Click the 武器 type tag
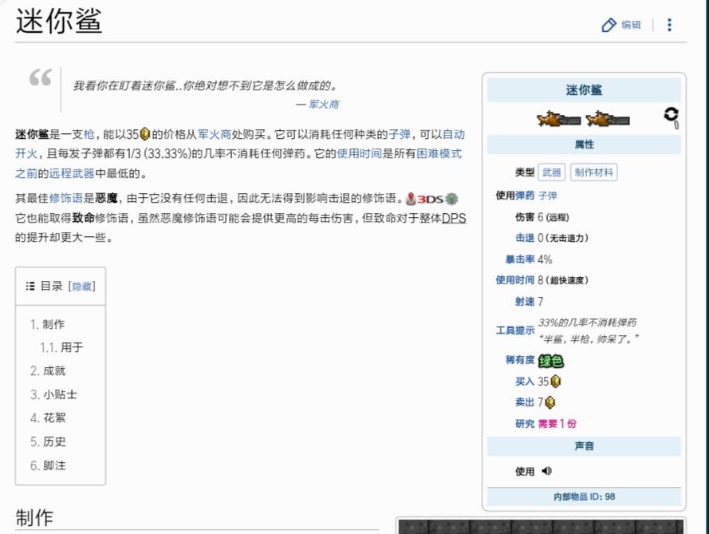Image resolution: width=709 pixels, height=534 pixels. pyautogui.click(x=552, y=172)
